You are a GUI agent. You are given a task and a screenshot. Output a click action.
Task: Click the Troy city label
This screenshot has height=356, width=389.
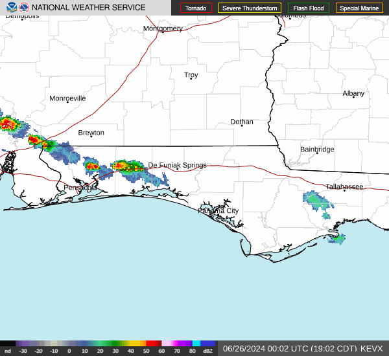coord(191,75)
